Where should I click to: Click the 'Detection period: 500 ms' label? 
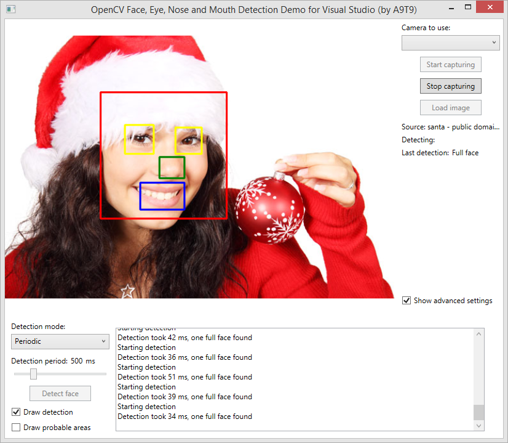tap(53, 361)
